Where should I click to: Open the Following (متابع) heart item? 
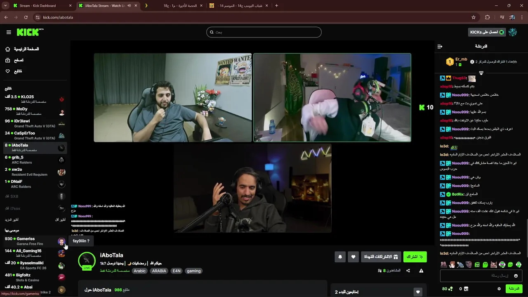(x=14, y=71)
